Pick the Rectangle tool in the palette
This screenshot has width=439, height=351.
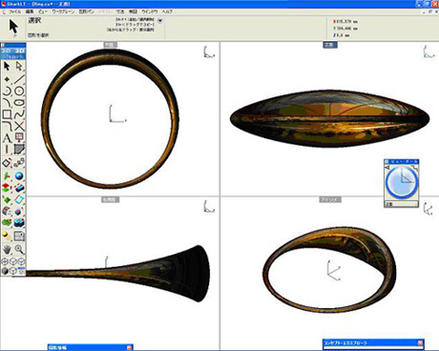coord(7,114)
